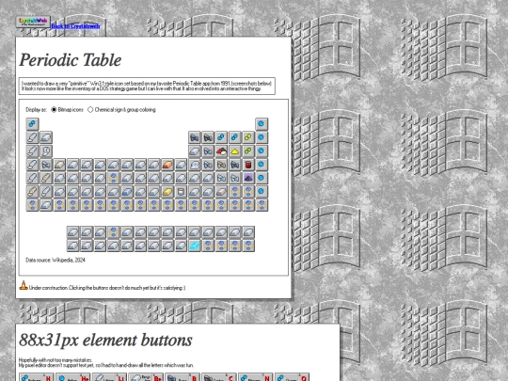
Task: Click the yellow Gold bar icon
Action: tap(167, 192)
